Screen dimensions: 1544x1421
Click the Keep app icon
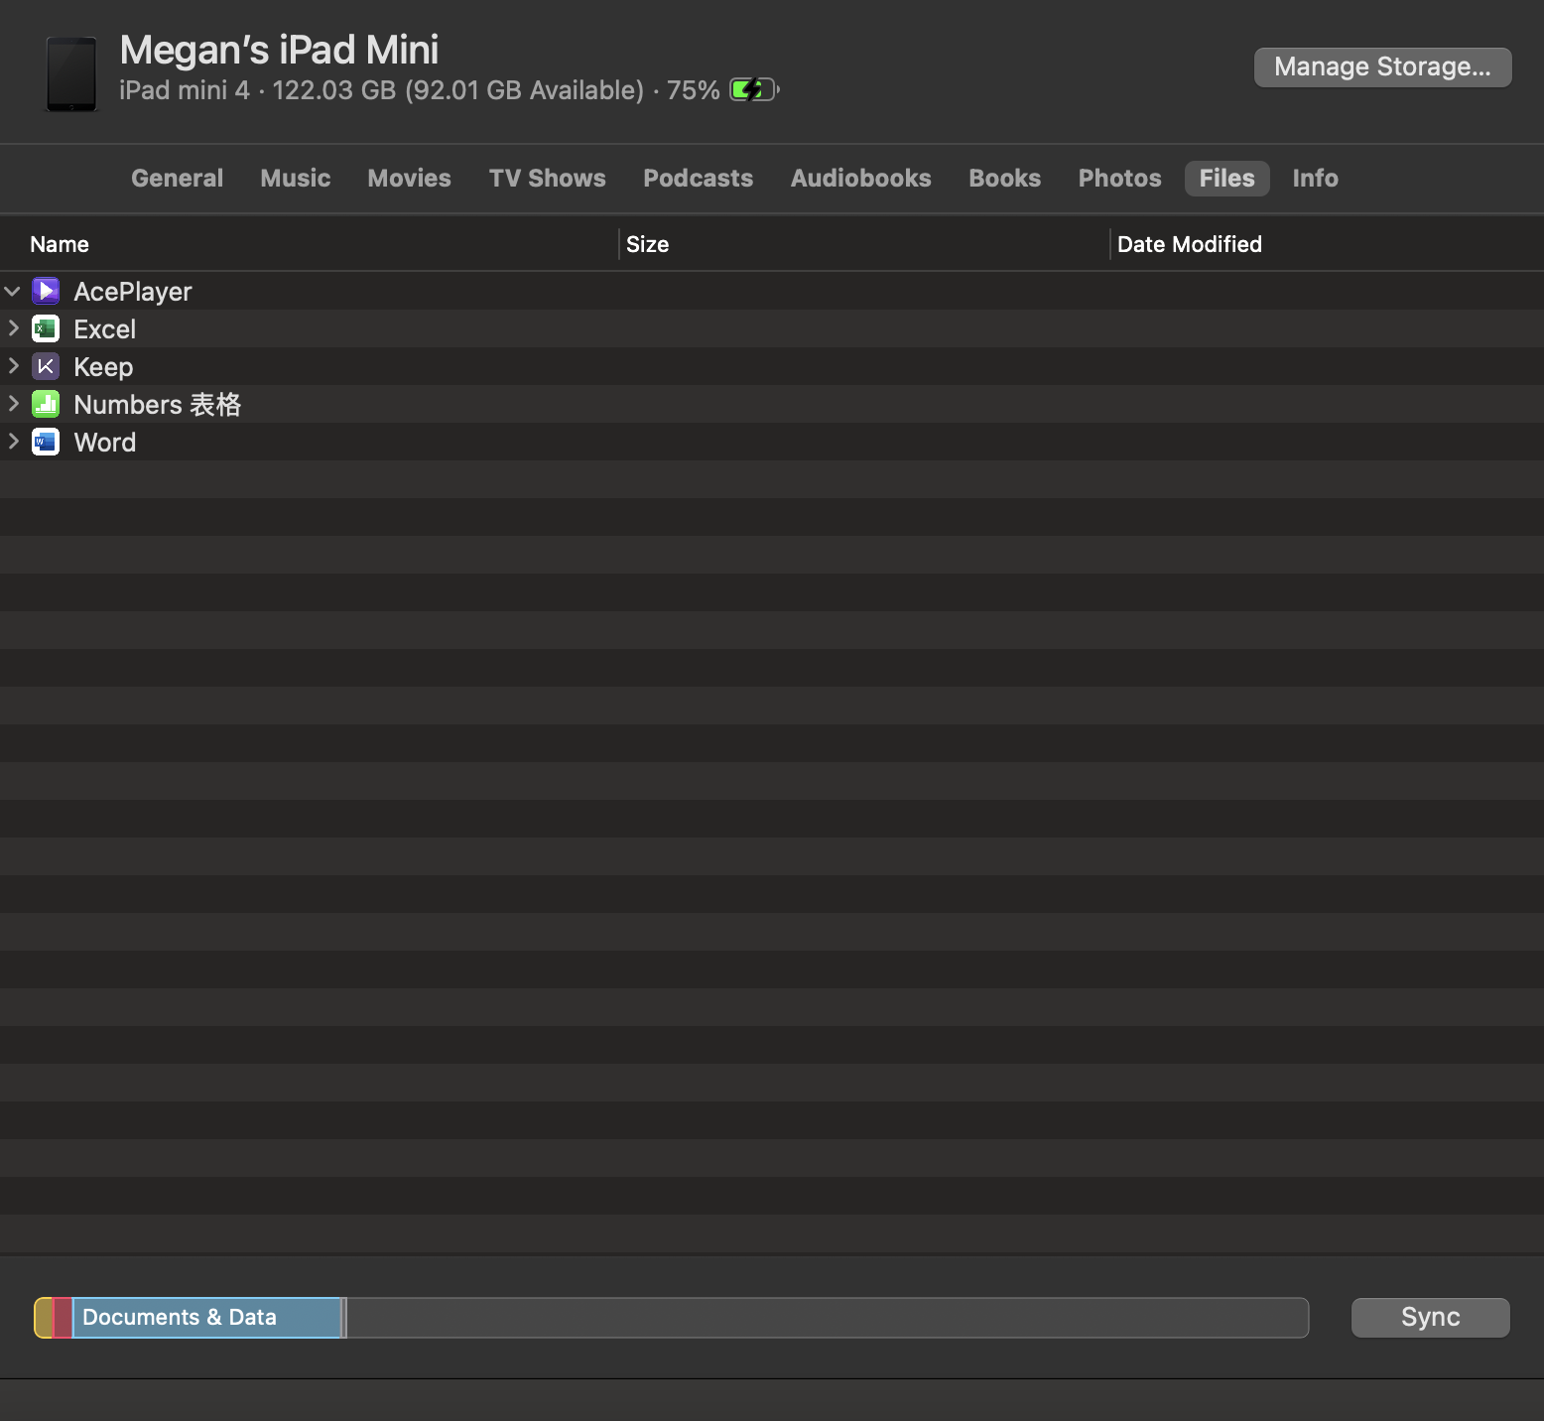click(46, 366)
